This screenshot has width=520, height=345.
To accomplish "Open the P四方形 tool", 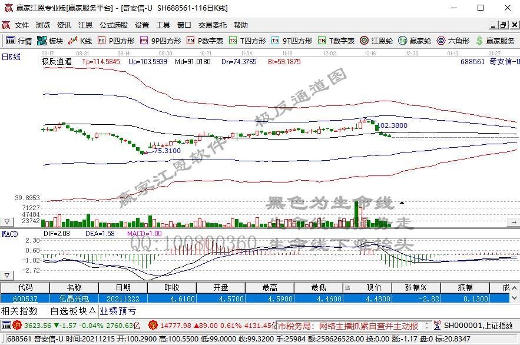I will 116,41.
